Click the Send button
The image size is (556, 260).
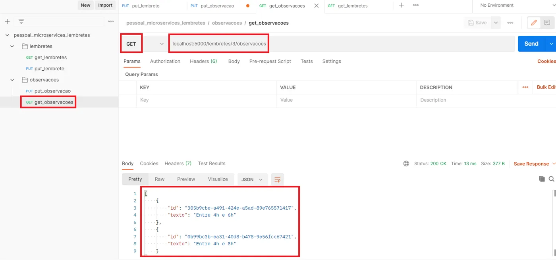(x=532, y=44)
